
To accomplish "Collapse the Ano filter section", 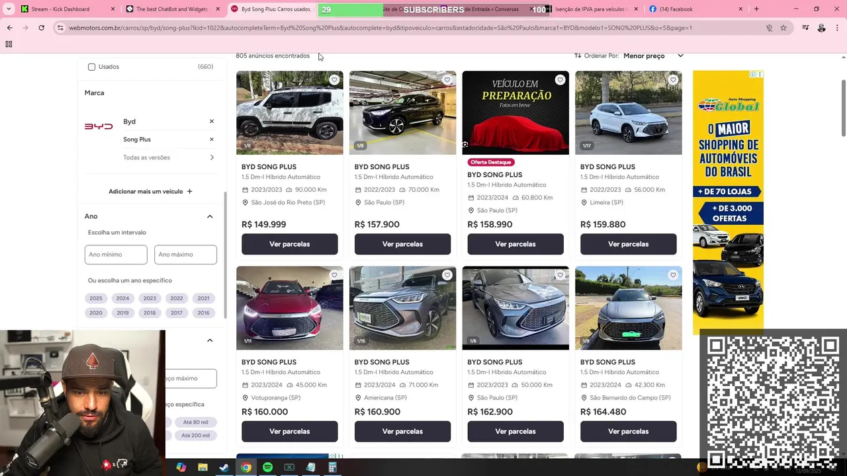I will point(210,216).
